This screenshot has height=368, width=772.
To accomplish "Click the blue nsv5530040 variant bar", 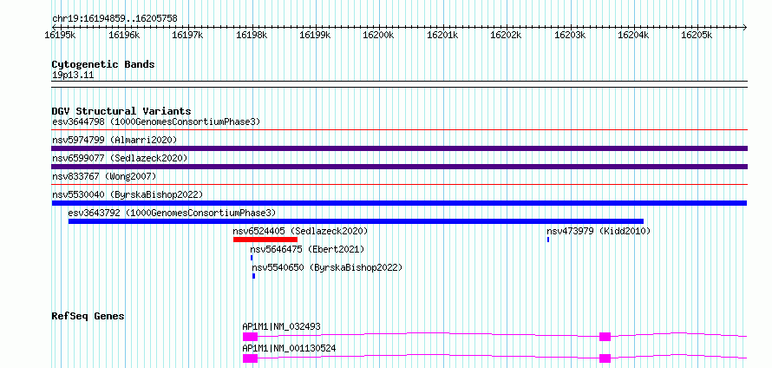I will coord(399,203).
